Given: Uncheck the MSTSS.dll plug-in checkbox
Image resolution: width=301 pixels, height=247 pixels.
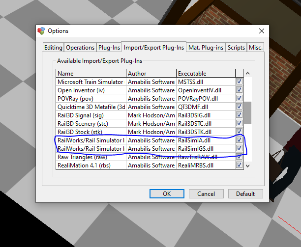Looking at the screenshot, I should pyautogui.click(x=239, y=82).
